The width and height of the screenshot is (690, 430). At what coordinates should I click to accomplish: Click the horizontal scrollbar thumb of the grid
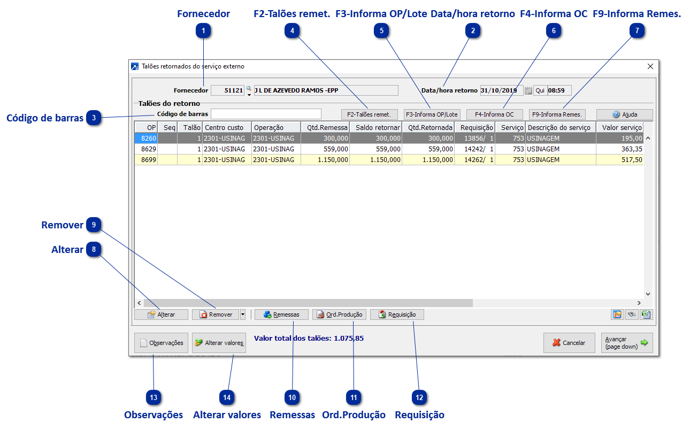309,303
